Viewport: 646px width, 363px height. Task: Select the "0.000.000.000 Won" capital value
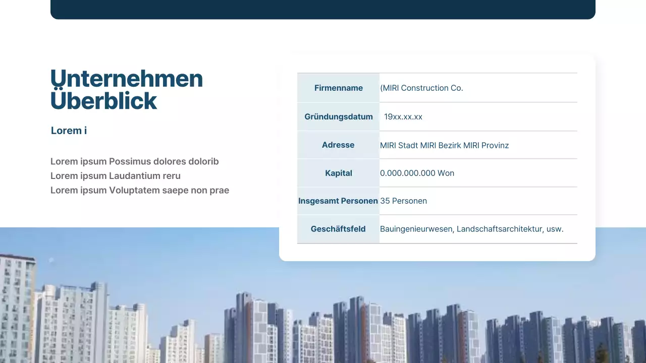pos(417,173)
